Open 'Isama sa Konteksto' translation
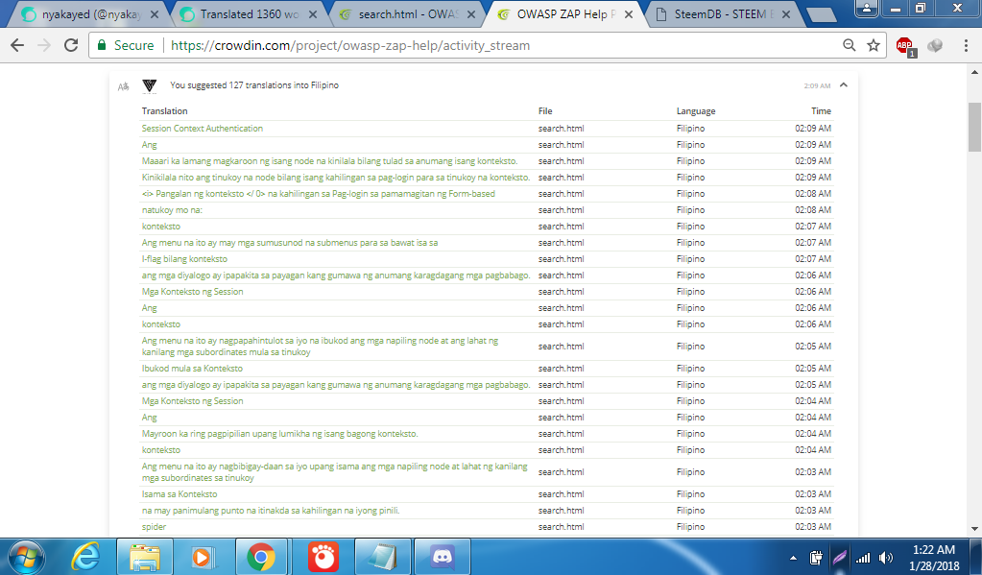Image resolution: width=982 pixels, height=575 pixels. [x=180, y=493]
